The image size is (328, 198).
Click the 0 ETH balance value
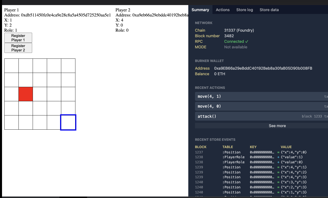[219, 74]
